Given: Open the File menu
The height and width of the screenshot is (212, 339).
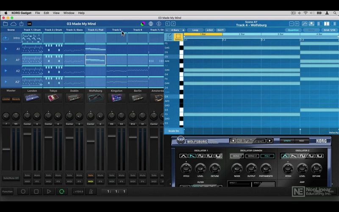Looking at the screenshot, I should tap(37, 13).
